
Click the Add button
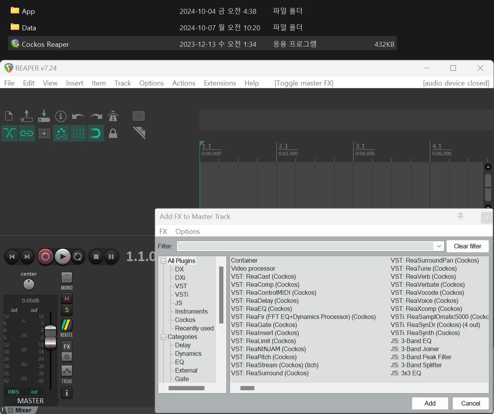(x=430, y=403)
